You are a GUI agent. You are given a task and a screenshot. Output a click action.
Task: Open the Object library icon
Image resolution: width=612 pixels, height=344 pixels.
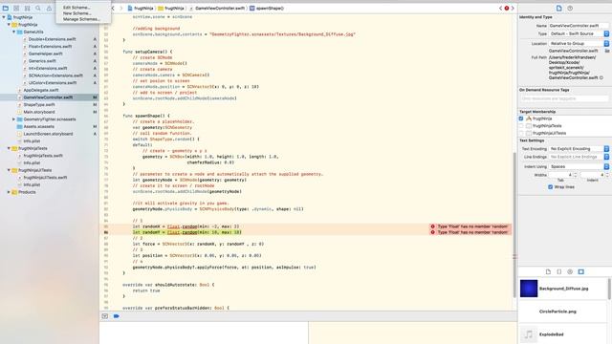pyautogui.click(x=570, y=271)
